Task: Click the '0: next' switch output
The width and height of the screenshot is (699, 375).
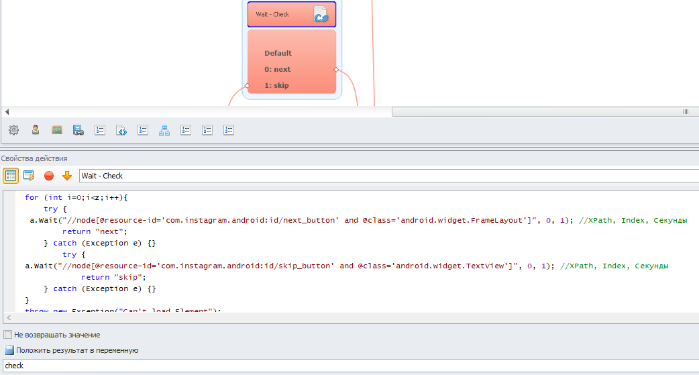Action: click(x=277, y=69)
